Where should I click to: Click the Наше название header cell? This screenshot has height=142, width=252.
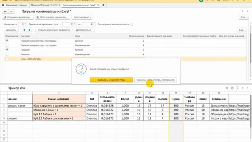(x=59, y=99)
